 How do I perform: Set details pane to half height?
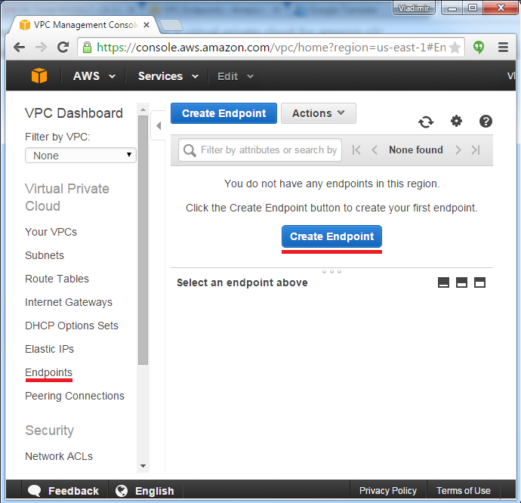click(x=461, y=282)
